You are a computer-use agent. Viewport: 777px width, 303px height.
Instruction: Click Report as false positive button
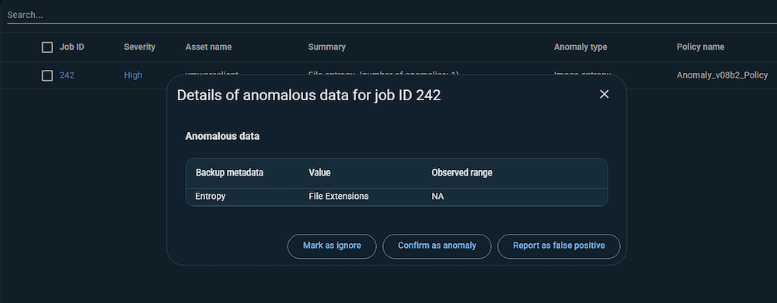pyautogui.click(x=559, y=246)
